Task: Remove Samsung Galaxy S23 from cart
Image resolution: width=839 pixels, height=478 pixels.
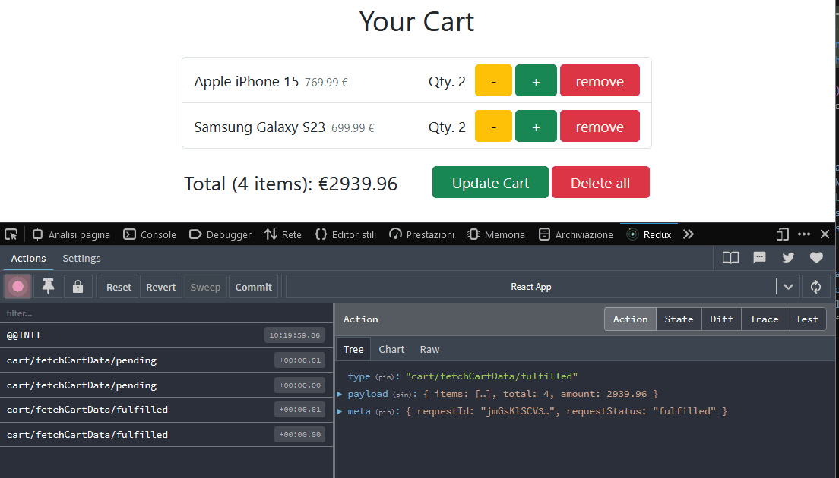Action: click(600, 126)
